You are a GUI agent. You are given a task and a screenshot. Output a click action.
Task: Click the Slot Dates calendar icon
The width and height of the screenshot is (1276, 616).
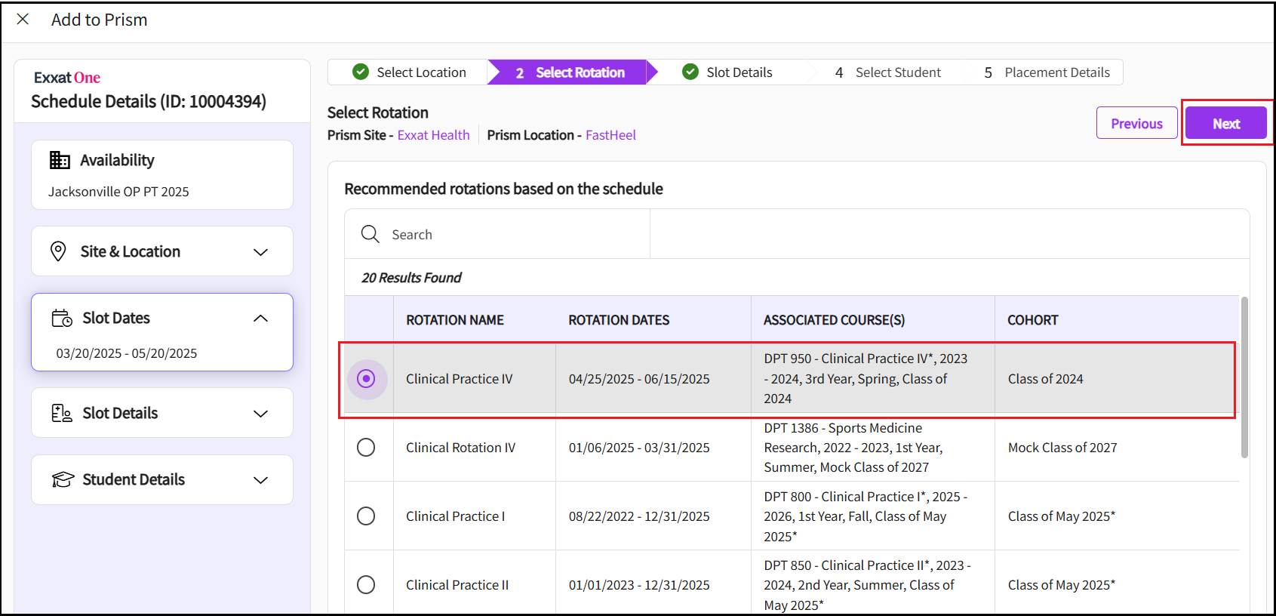pos(62,318)
